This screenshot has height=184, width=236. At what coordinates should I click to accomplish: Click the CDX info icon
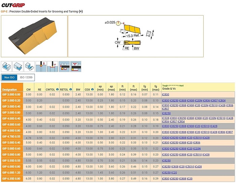point(92,89)
